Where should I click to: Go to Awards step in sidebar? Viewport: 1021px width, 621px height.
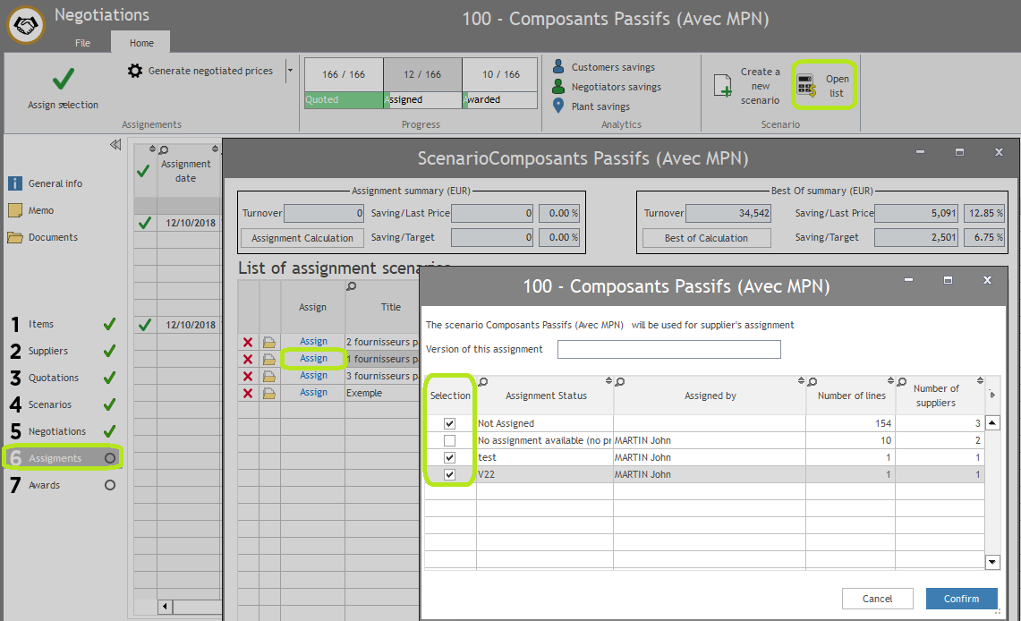45,485
